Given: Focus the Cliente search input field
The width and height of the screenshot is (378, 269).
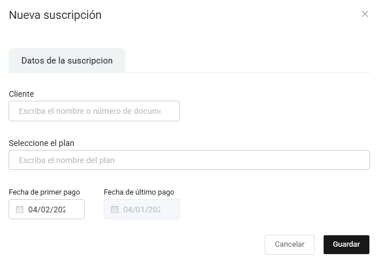Looking at the screenshot, I should tap(94, 111).
